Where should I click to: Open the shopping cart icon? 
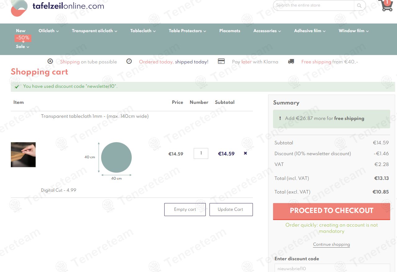tap(386, 6)
